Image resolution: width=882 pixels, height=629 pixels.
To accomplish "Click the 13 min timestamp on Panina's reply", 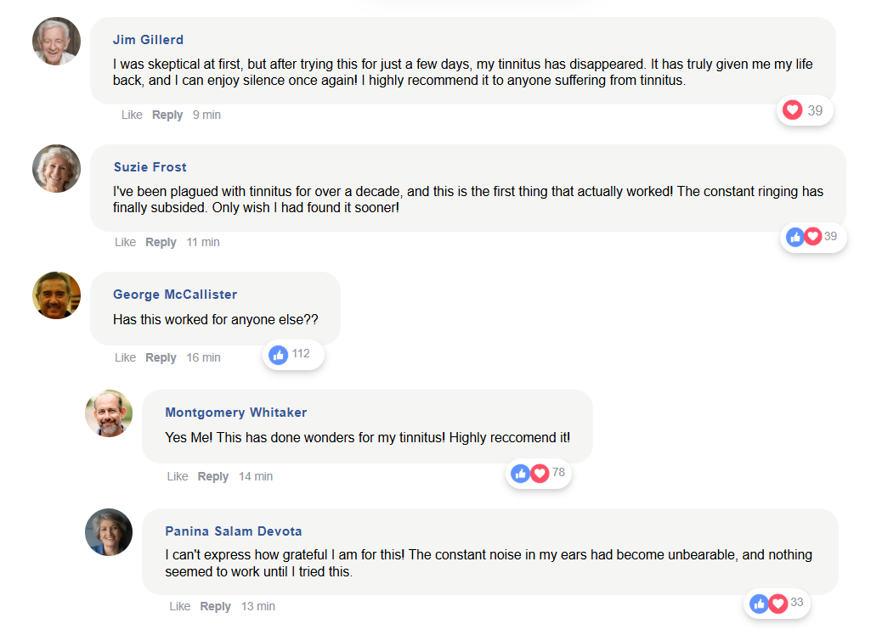I will point(258,606).
